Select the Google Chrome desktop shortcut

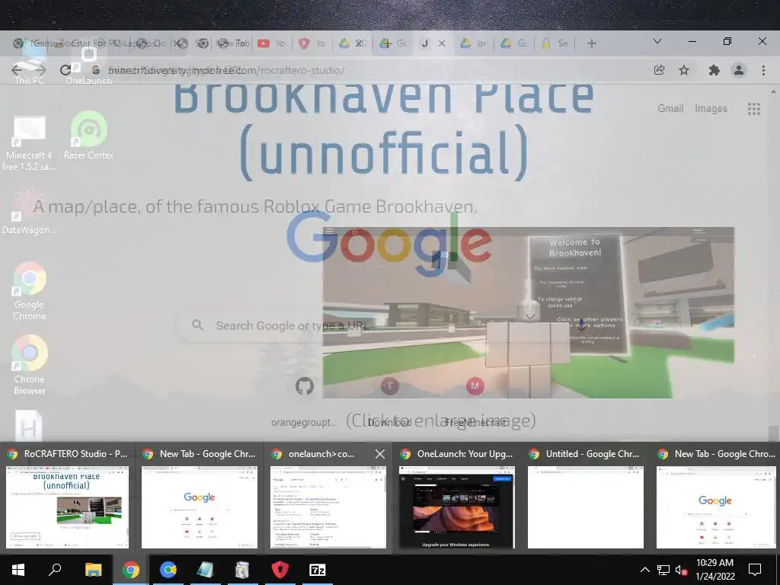click(30, 291)
